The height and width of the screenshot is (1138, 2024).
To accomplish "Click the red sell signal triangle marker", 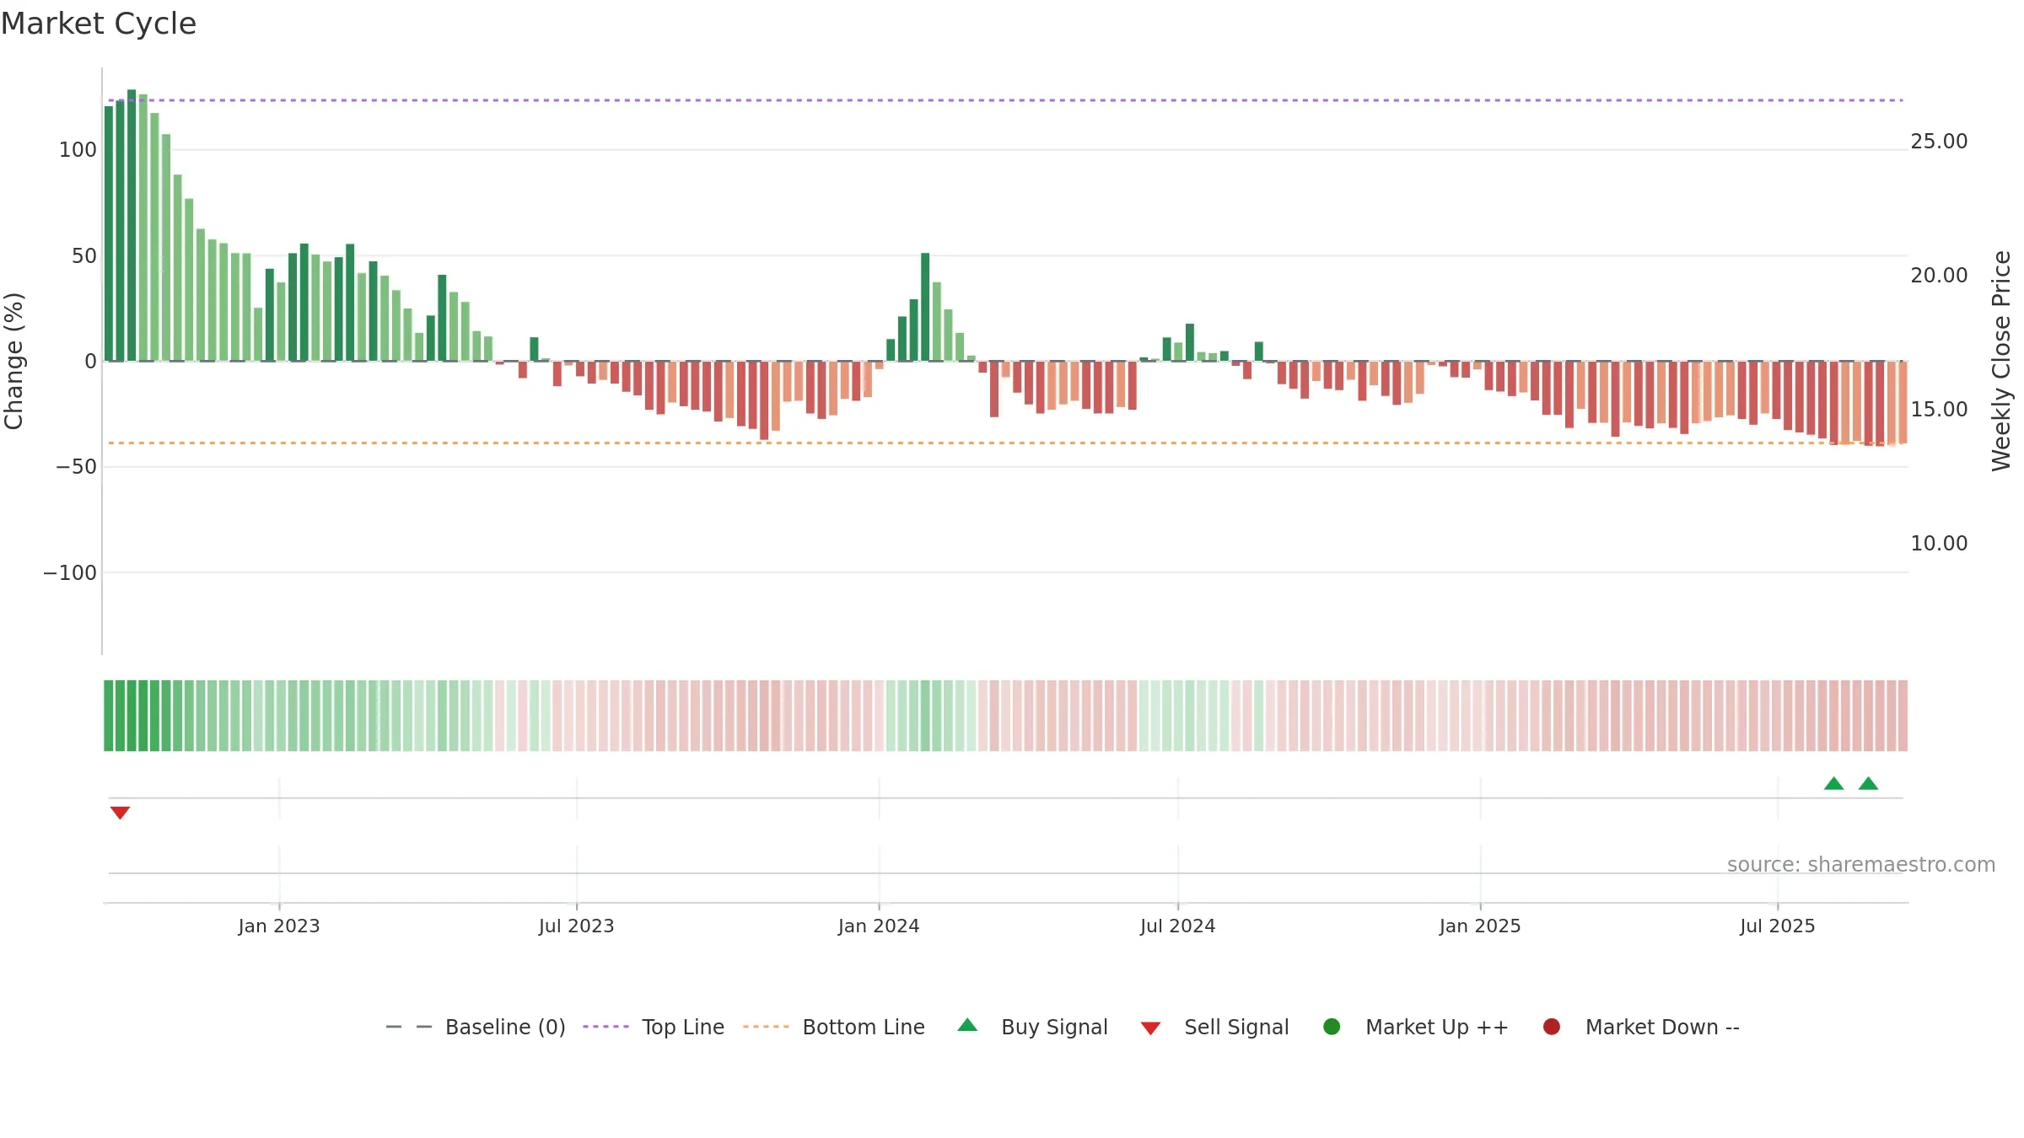I will [120, 813].
